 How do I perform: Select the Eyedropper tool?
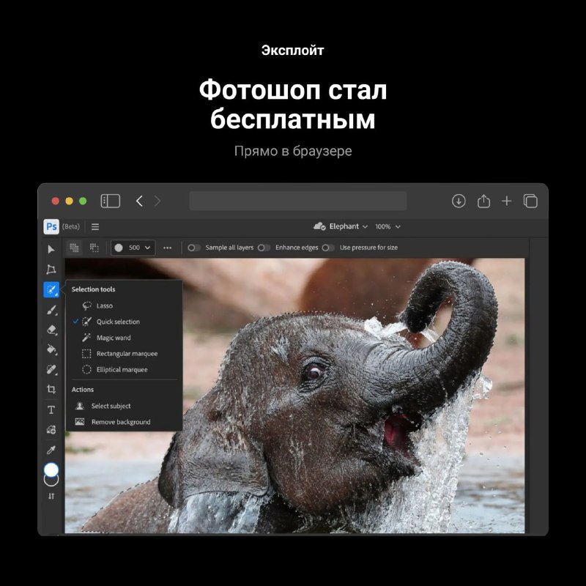tap(51, 449)
